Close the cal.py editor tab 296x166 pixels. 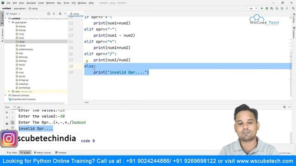tap(81, 14)
